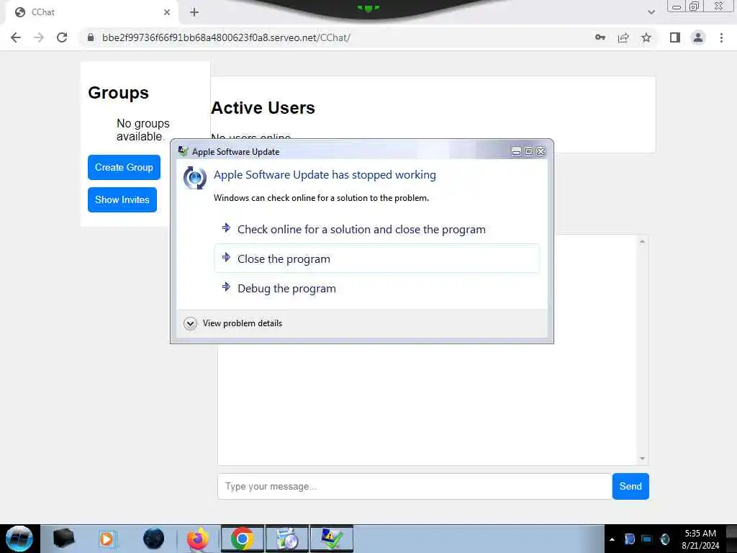Click the site lock icon in address bar
This screenshot has width=737, height=553.
tap(91, 37)
